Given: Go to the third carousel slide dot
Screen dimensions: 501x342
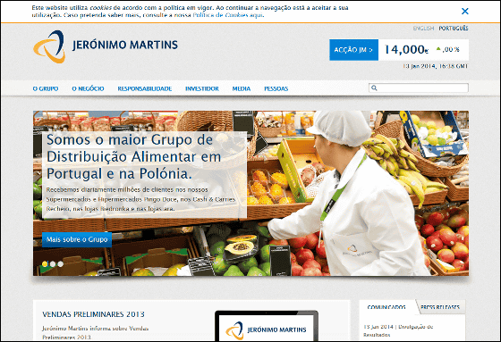Looking at the screenshot, I should (x=61, y=263).
